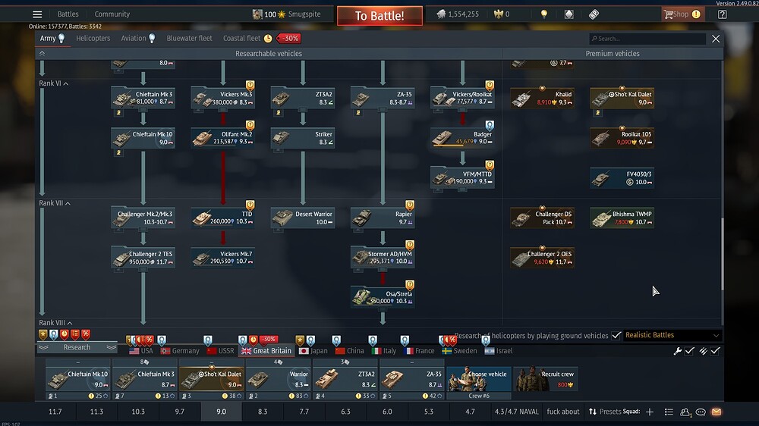Toggle helicopter research by ground vehicles checkbox
759x426 pixels.
pyautogui.click(x=616, y=335)
